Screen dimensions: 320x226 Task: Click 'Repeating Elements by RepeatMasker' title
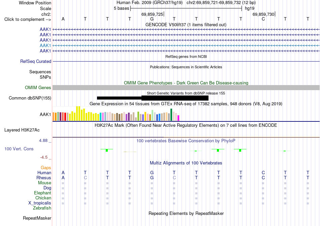pyautogui.click(x=186, y=213)
